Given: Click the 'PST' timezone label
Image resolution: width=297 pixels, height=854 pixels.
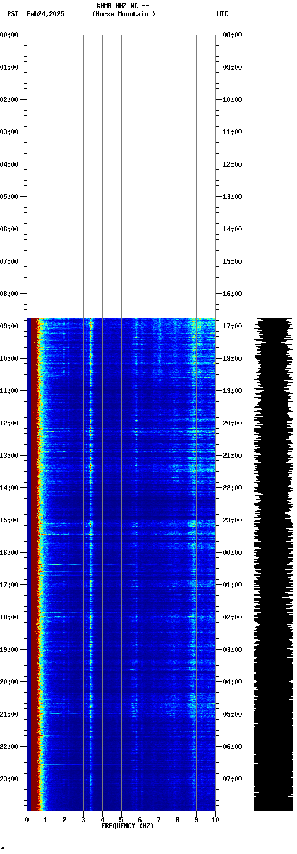Looking at the screenshot, I should point(13,14).
